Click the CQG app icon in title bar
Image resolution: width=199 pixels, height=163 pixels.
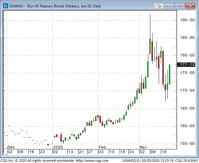click(5, 6)
